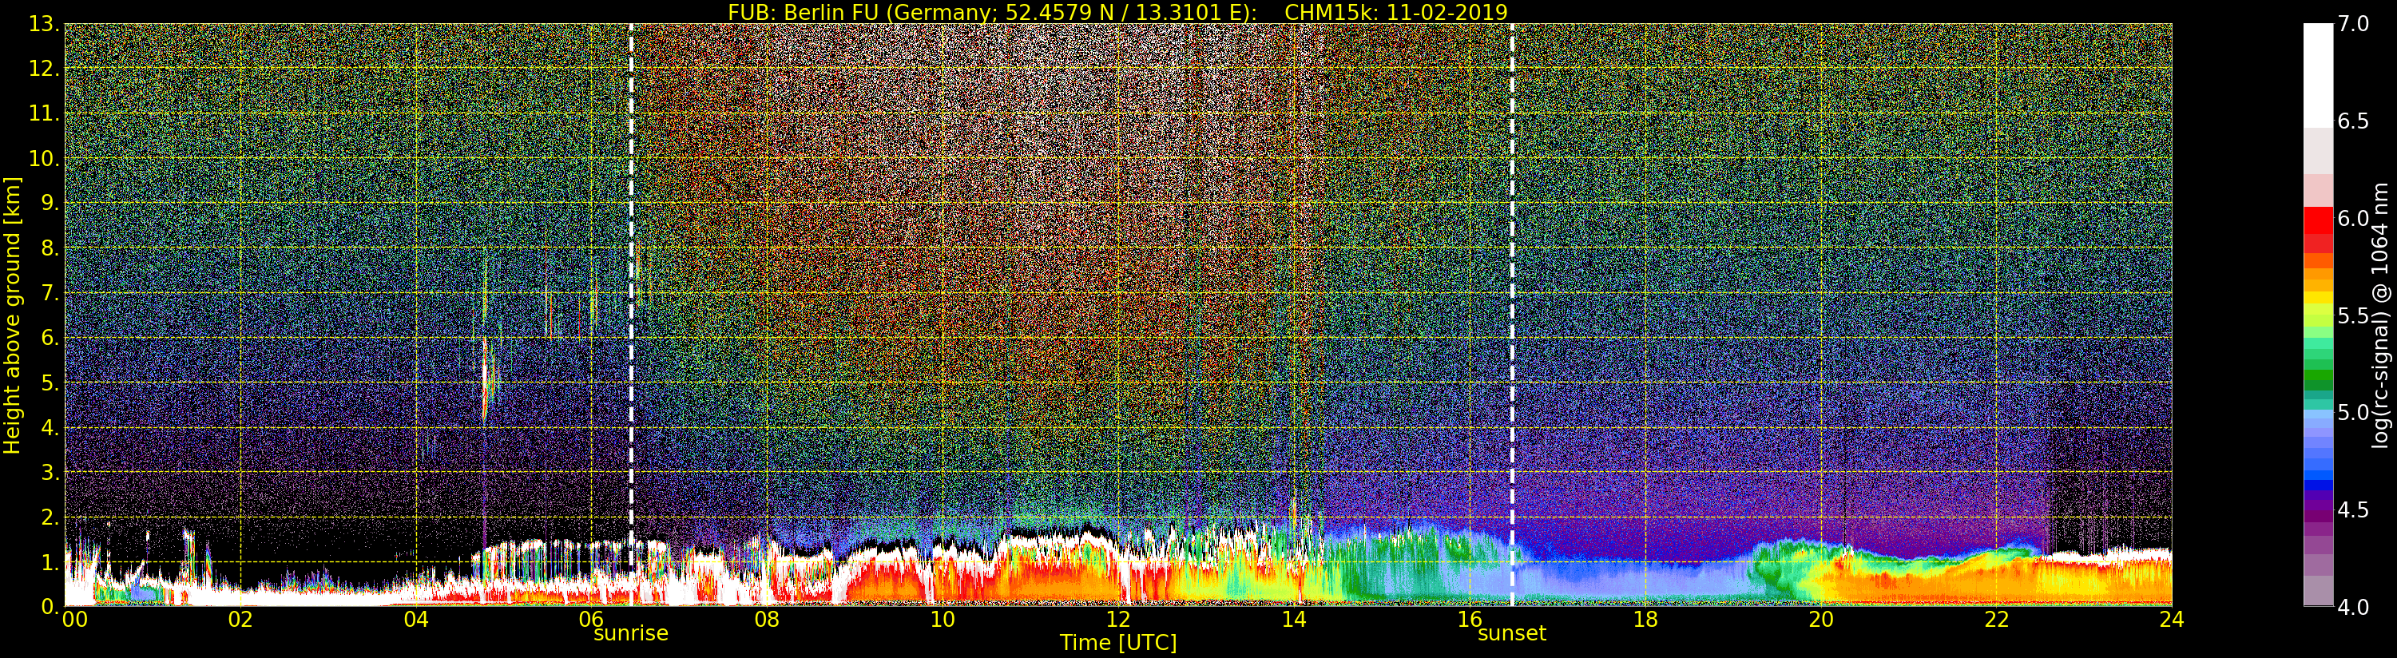Click the 08 hour tick label

tap(767, 619)
